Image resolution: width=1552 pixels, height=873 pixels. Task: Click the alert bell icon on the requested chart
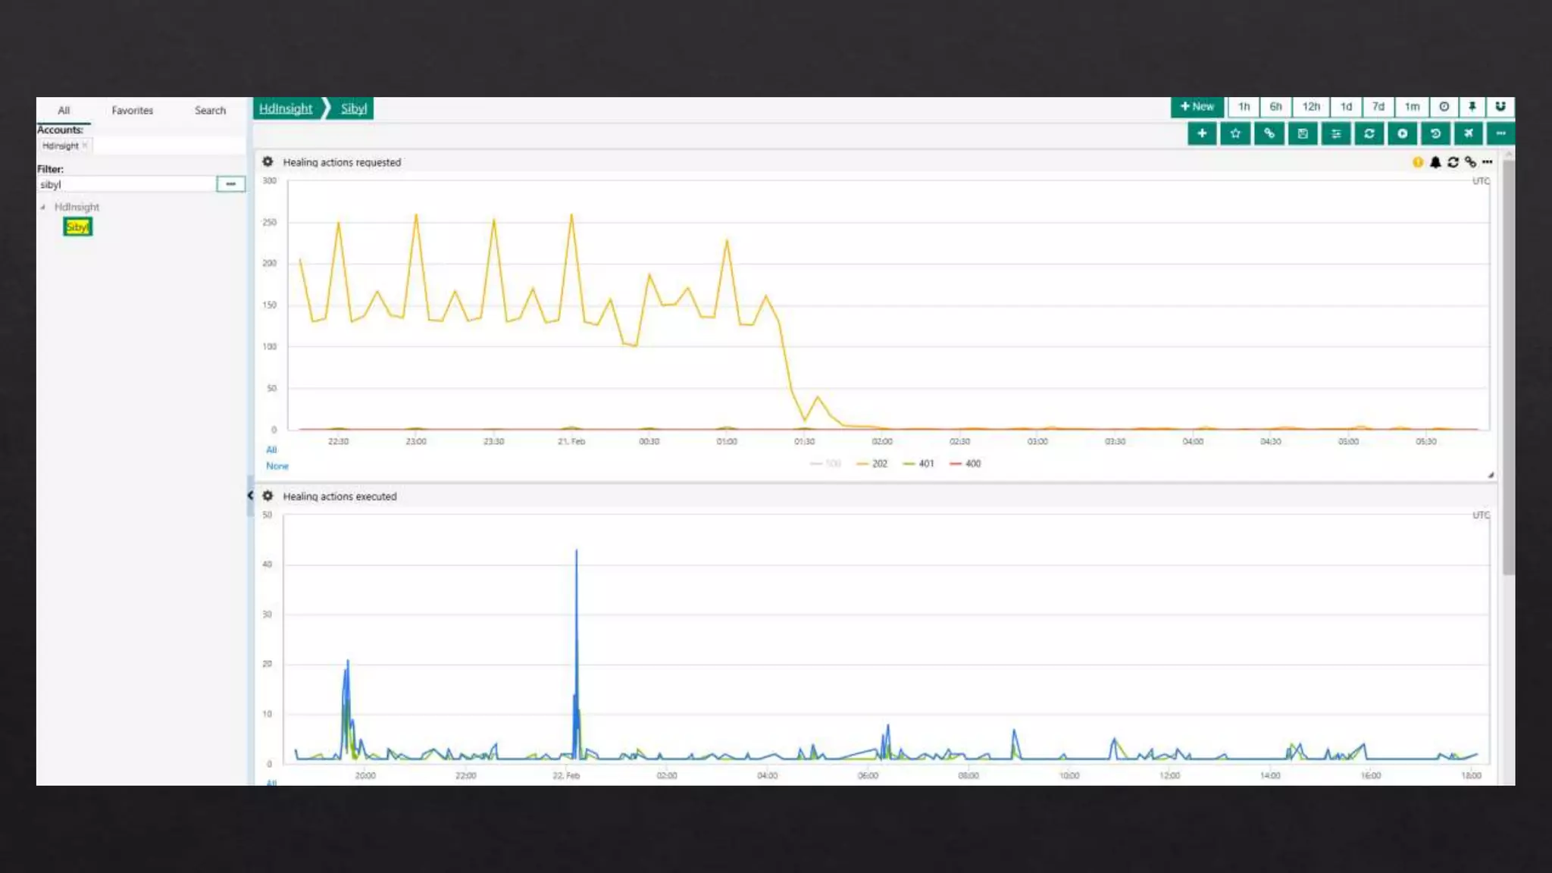tap(1435, 162)
